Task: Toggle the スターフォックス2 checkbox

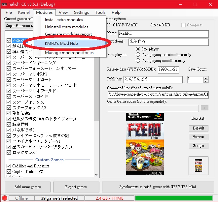Action: tap(9, 107)
